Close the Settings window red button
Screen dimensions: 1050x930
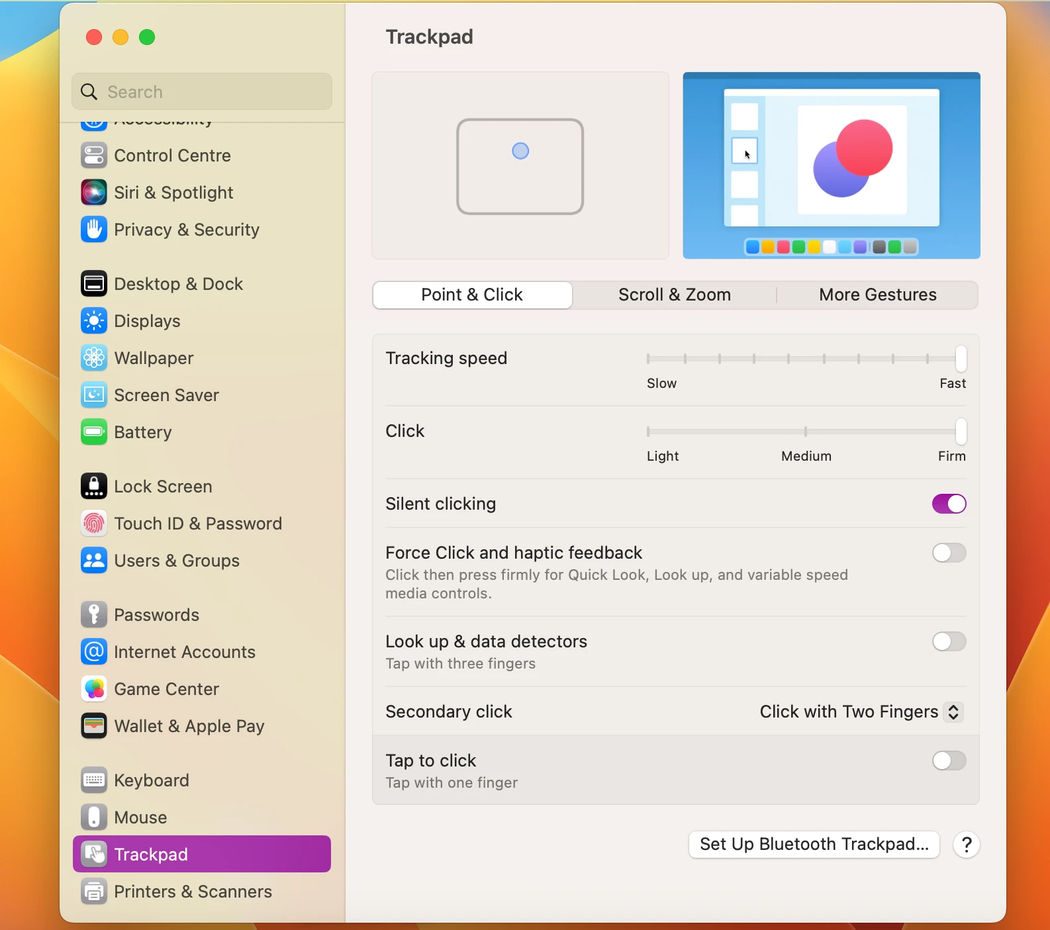[94, 37]
